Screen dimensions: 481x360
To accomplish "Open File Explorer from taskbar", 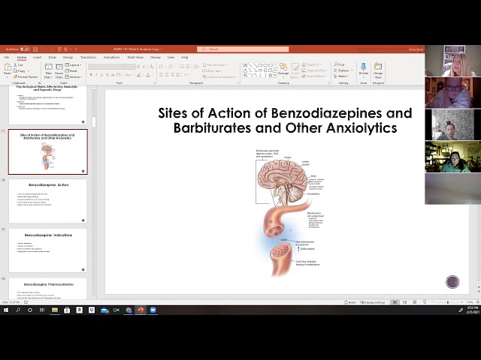I will [55, 310].
